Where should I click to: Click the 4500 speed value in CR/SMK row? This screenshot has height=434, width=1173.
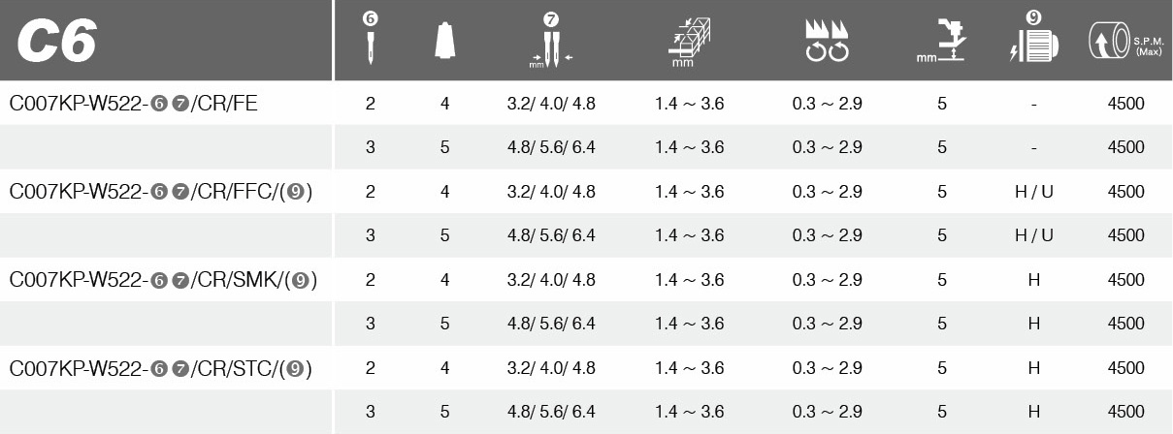[1125, 280]
